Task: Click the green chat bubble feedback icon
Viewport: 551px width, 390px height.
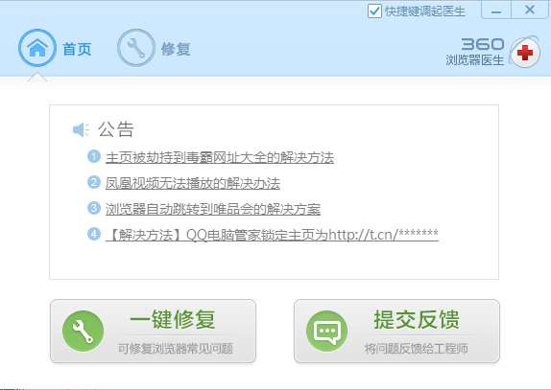Action: point(326,332)
